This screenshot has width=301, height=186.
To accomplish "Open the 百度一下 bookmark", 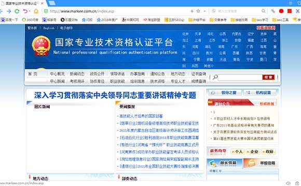I will coord(9,20).
